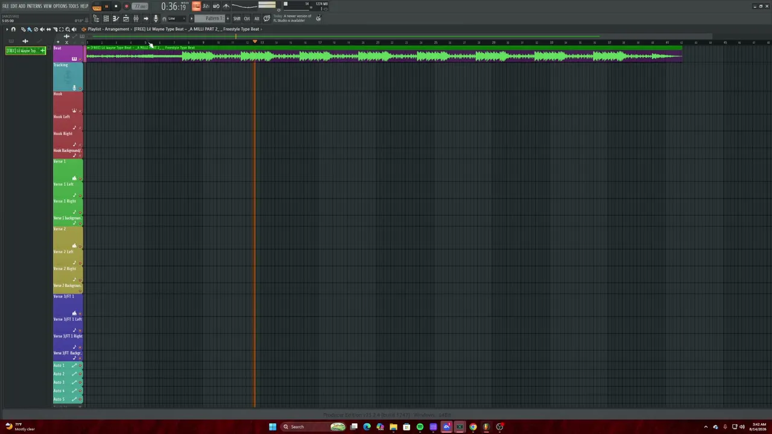Open the VIEW menu
Screen dimensions: 772x434
[x=48, y=6]
